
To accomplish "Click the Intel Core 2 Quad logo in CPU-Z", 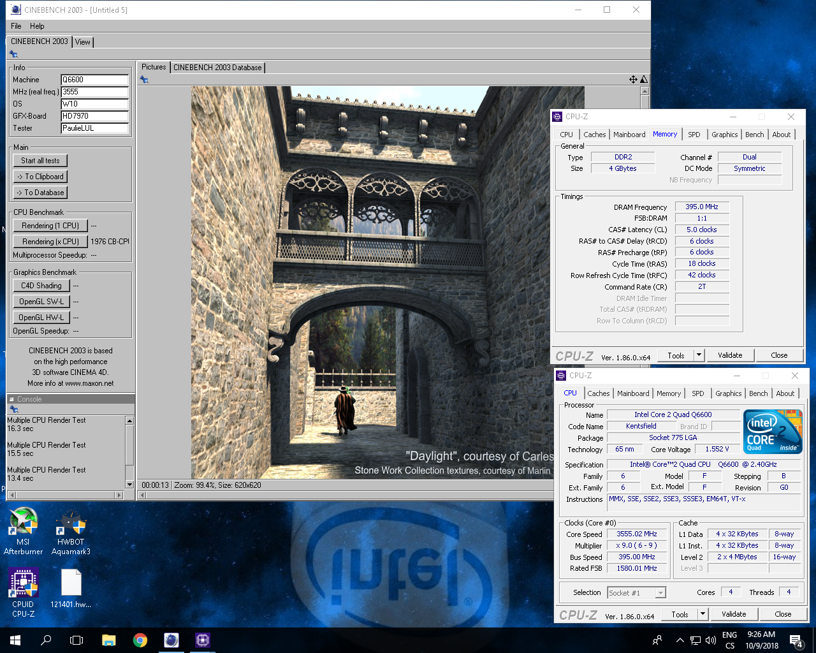I will click(773, 432).
